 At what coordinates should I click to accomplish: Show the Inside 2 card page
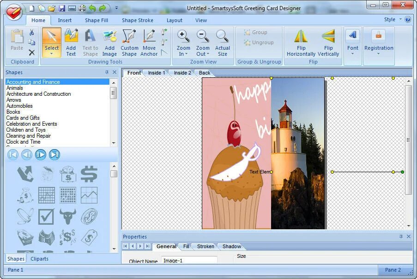182,73
